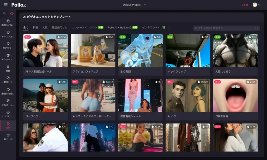Switch to the エンターテインメント tab
267x160 pixels.
pyautogui.click(x=84, y=27)
